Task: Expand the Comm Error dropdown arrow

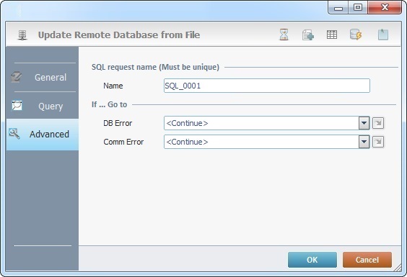Action: point(364,142)
